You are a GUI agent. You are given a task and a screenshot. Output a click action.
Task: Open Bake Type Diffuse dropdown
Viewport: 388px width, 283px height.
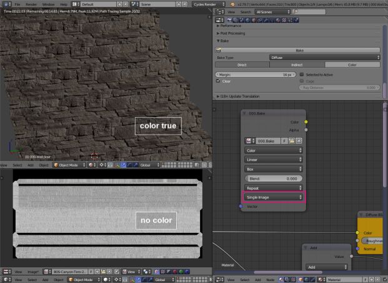[325, 58]
